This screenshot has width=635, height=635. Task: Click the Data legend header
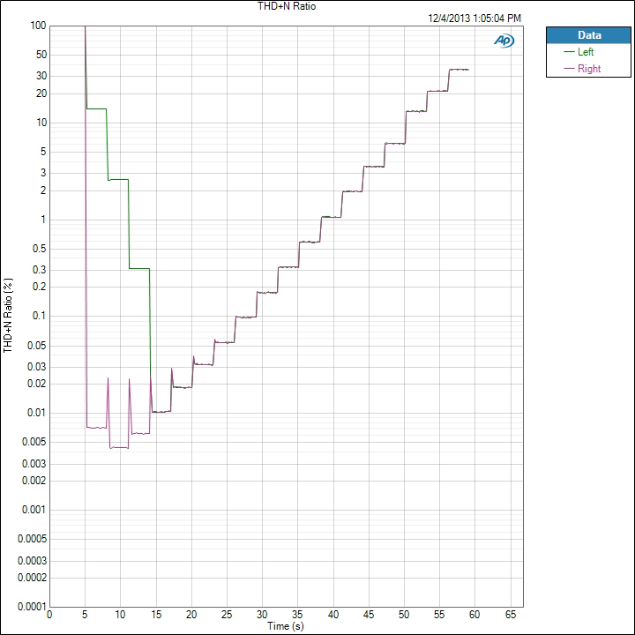588,35
